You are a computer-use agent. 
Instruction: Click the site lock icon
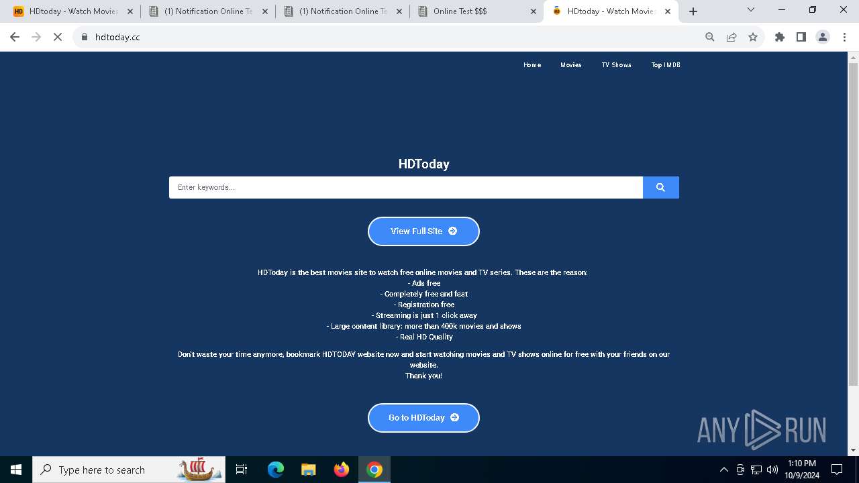pyautogui.click(x=85, y=37)
